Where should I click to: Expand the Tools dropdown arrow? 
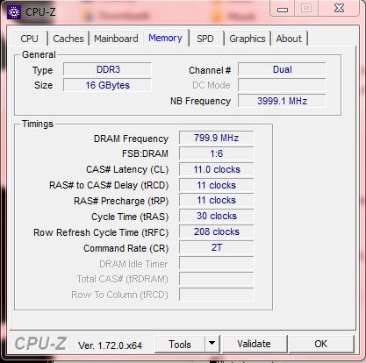[x=212, y=344]
